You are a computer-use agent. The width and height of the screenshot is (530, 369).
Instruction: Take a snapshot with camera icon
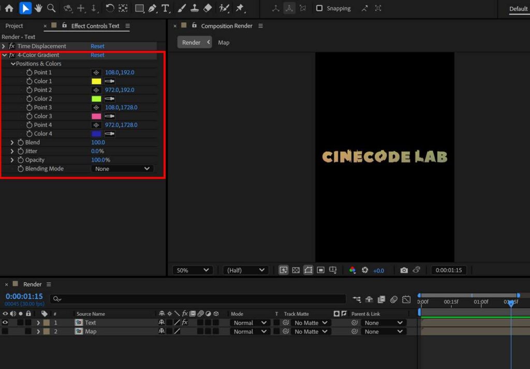(x=404, y=270)
